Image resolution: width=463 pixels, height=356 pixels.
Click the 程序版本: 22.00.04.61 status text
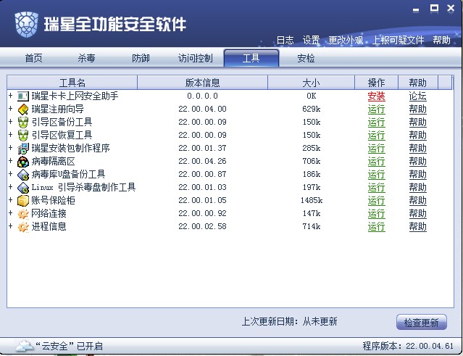pyautogui.click(x=408, y=346)
